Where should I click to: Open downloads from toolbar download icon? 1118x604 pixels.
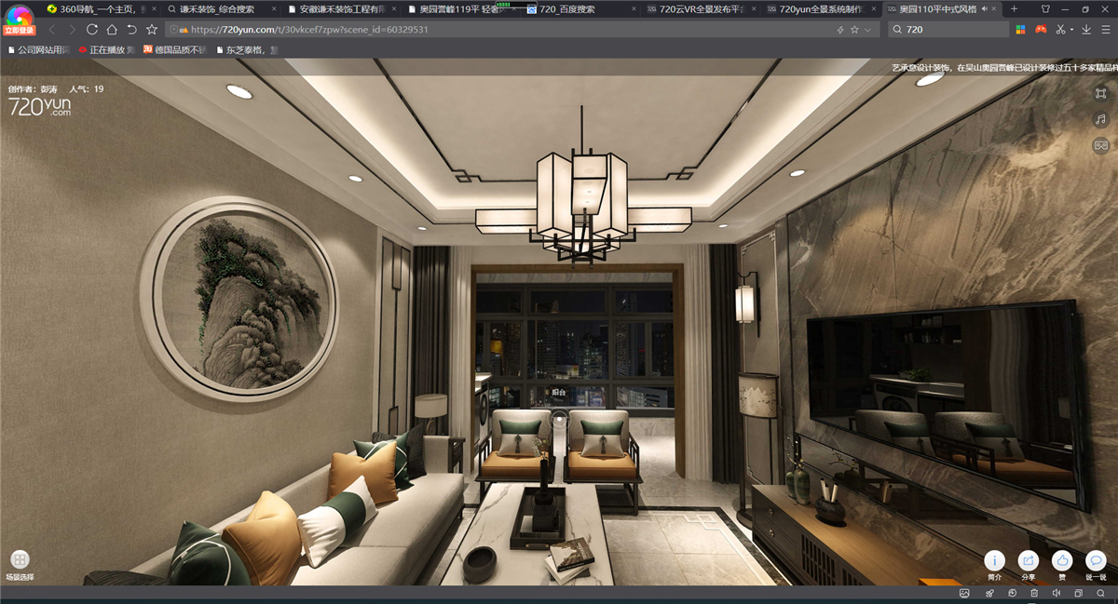(1087, 30)
